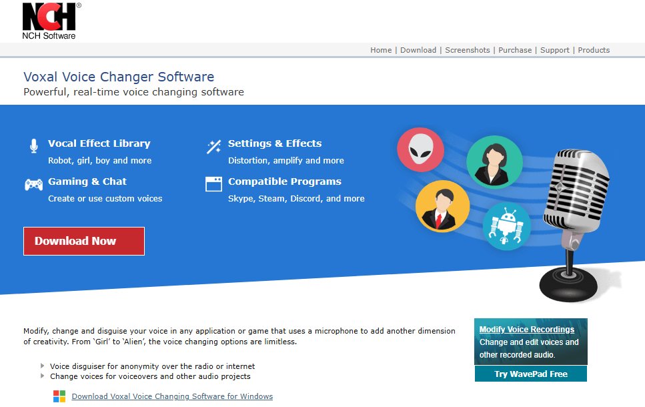
Task: Open the Support menu item
Action: [554, 50]
